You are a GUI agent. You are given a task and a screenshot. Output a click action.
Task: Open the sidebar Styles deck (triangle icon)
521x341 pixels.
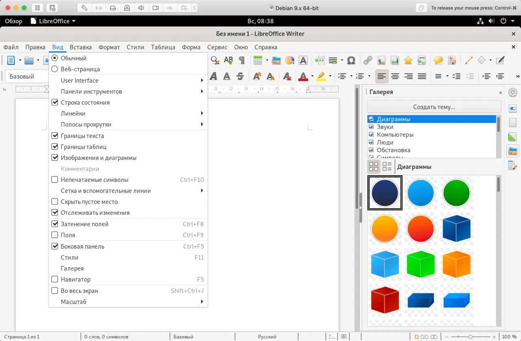pyautogui.click(x=513, y=137)
